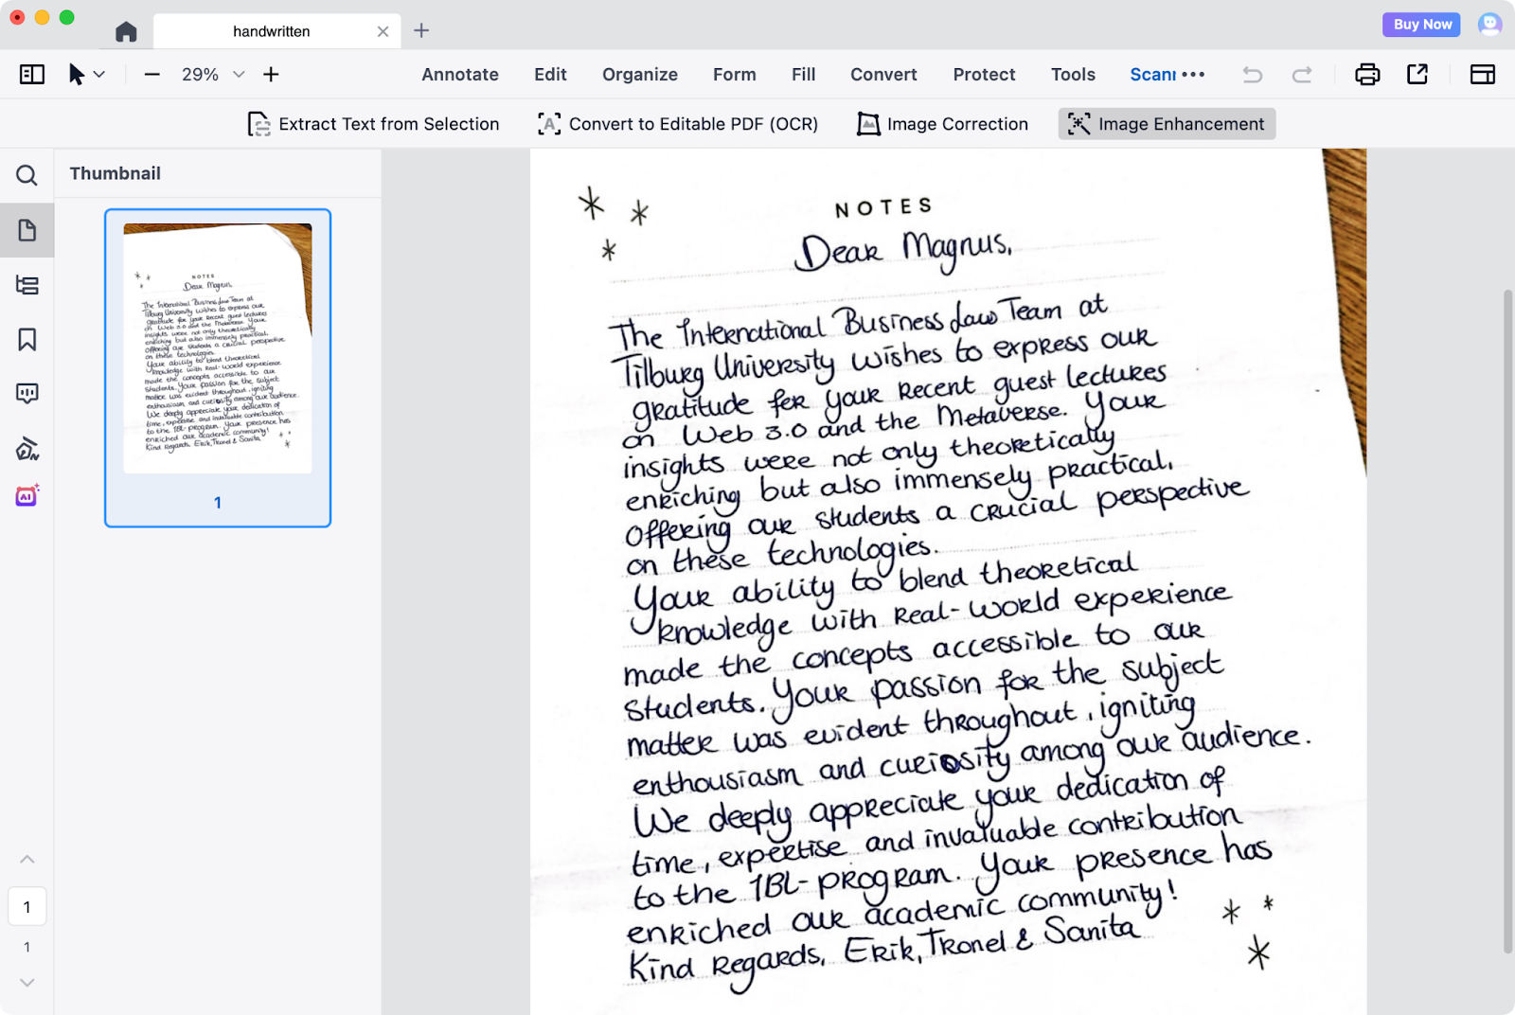The height and width of the screenshot is (1015, 1515).
Task: Expand the cursor tool dropdown arrow
Action: tap(99, 75)
